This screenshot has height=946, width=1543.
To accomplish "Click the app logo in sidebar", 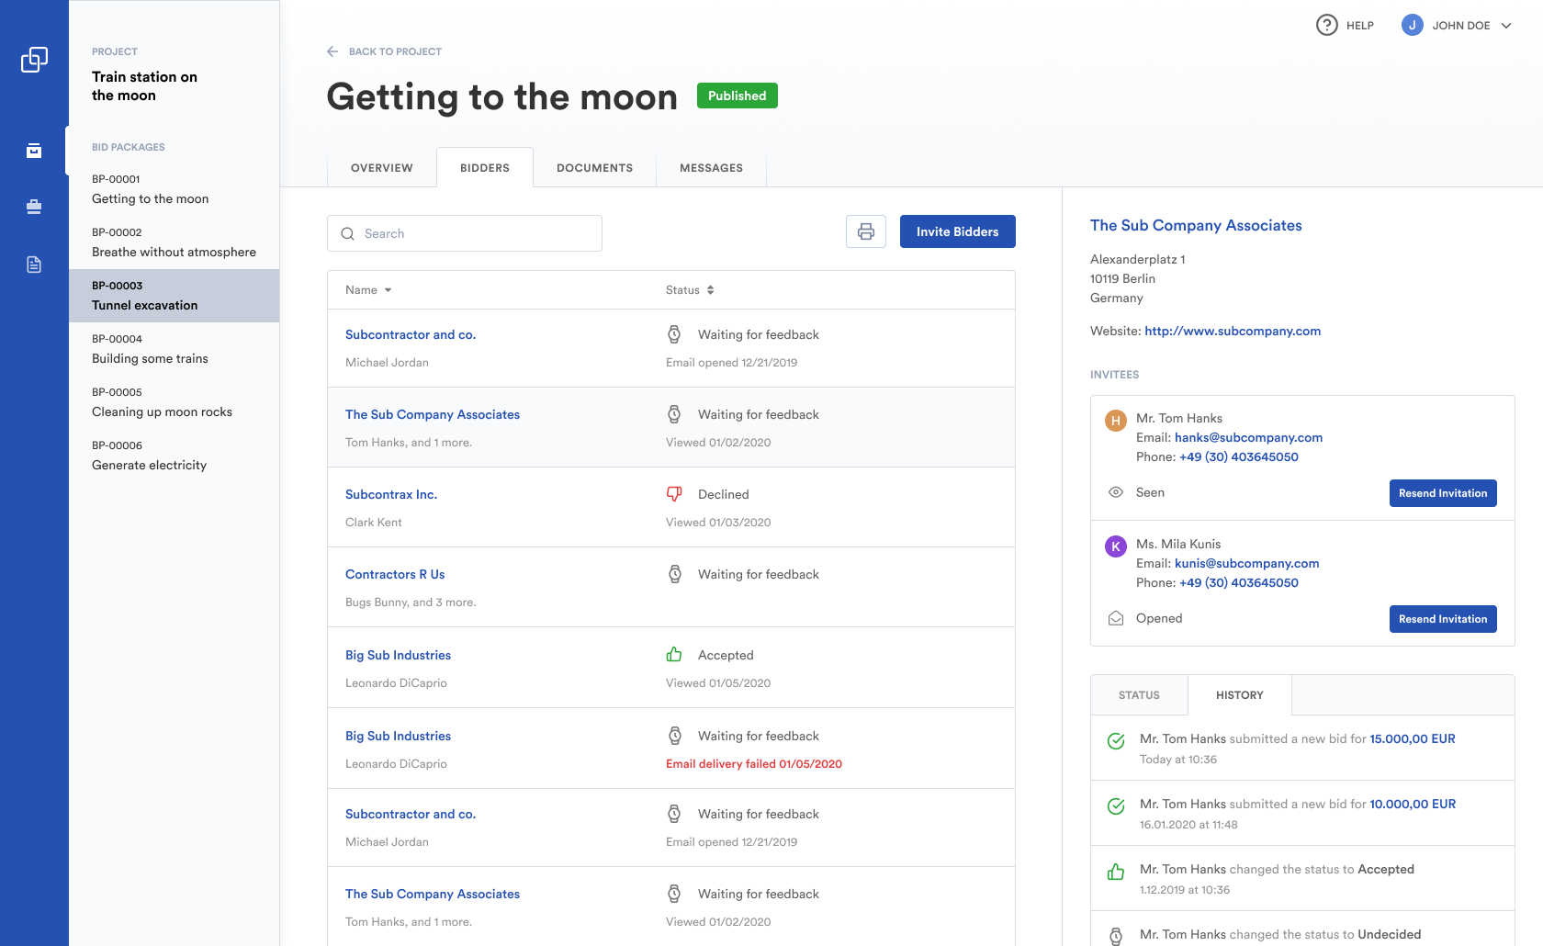I will (34, 60).
